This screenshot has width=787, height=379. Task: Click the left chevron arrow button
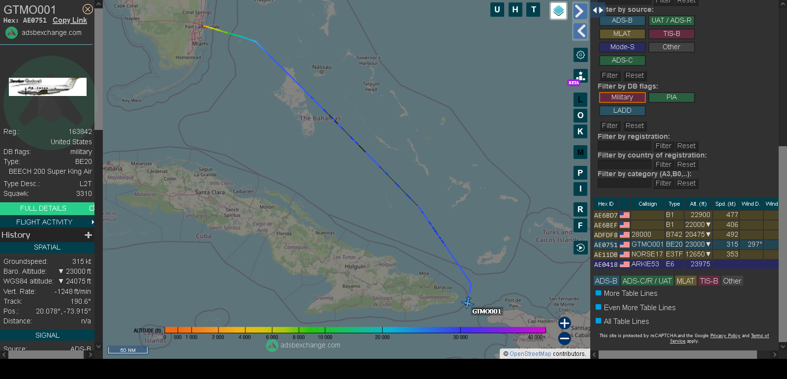point(580,31)
